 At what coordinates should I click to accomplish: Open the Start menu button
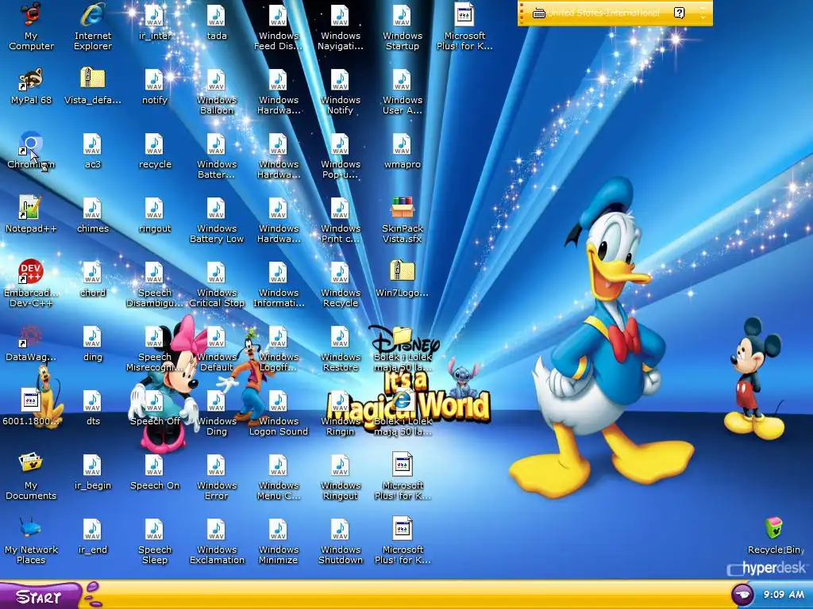(x=39, y=596)
